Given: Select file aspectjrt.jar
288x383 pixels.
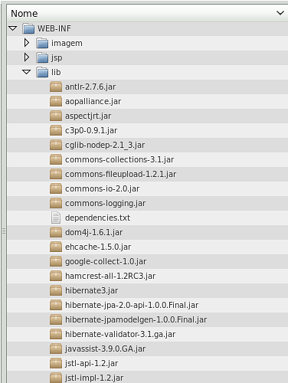Looking at the screenshot, I should (88, 116).
